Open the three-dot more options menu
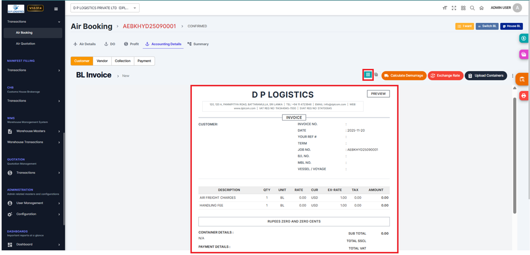This screenshot has height=255, width=530. (512, 76)
